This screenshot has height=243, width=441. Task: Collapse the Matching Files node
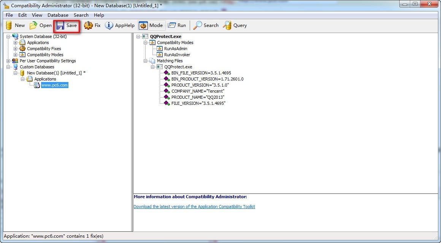pyautogui.click(x=145, y=61)
